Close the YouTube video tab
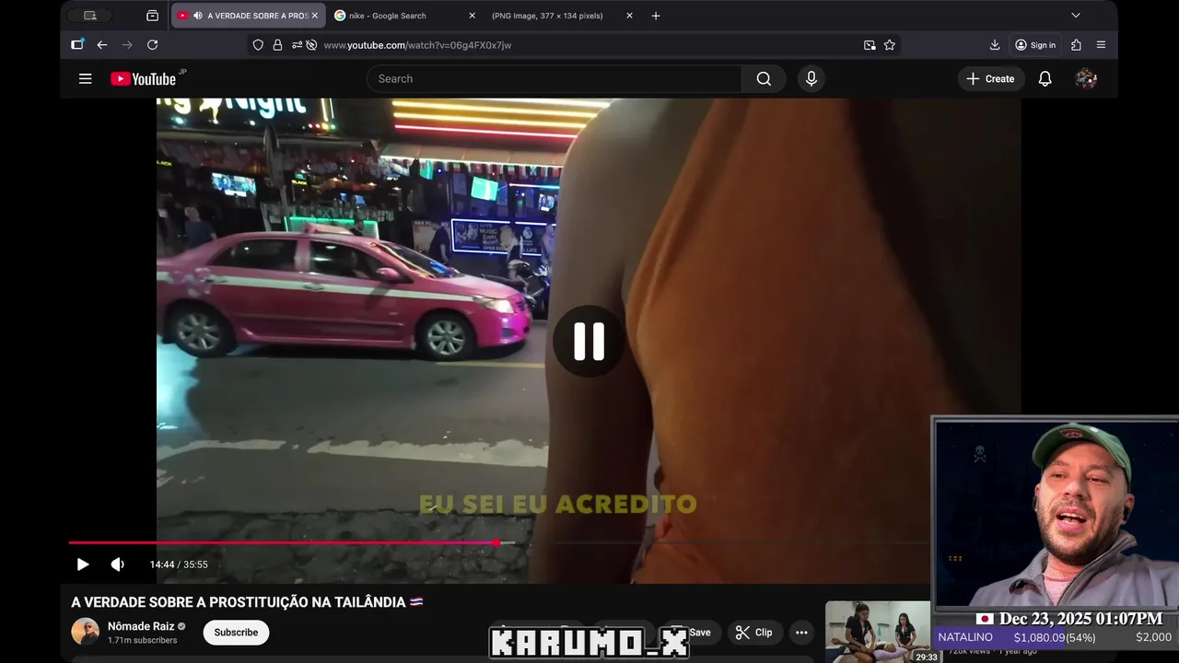Screen dimensions: 1179x663 pyautogui.click(x=314, y=16)
